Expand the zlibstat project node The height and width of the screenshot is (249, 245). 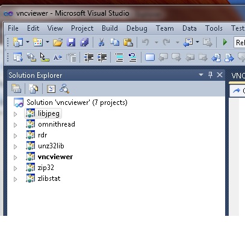coord(16,179)
